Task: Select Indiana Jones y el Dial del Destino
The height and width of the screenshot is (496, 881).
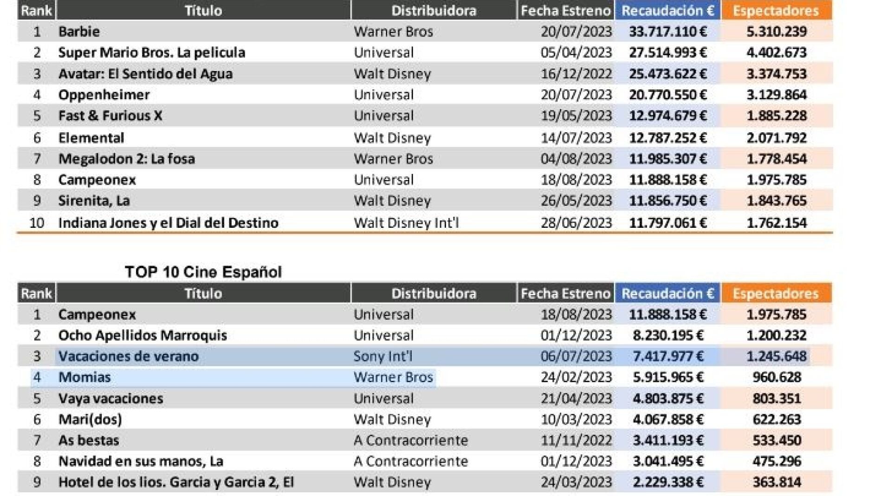Action: (168, 223)
